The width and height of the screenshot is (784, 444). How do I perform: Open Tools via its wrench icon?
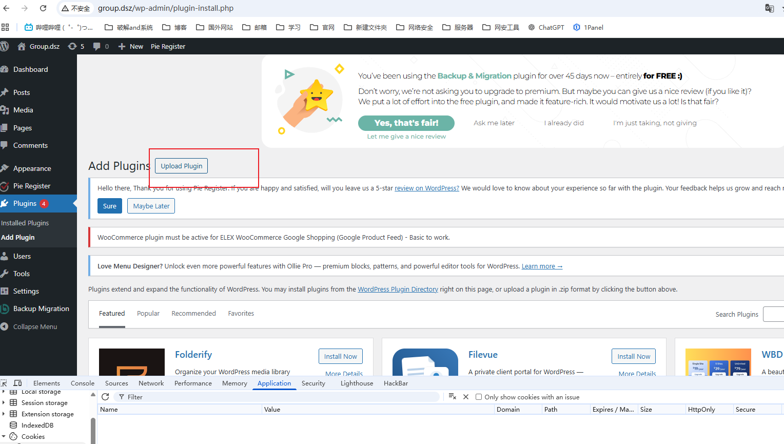tap(5, 274)
